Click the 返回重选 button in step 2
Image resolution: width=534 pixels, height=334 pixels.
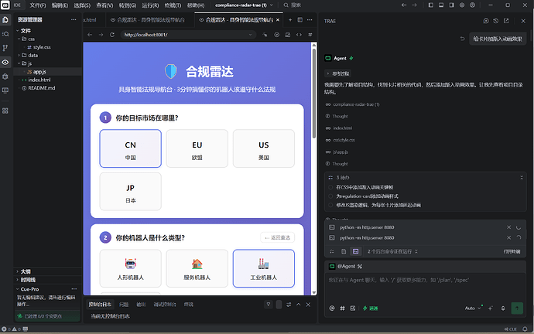(x=278, y=237)
